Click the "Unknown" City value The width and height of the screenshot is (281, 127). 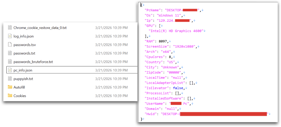[x=170, y=67]
